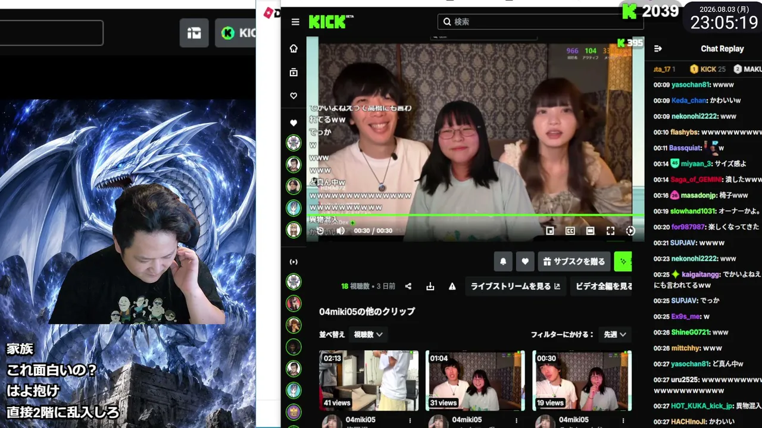Open miyaan_3 chat username
762x428 pixels.
697,163
